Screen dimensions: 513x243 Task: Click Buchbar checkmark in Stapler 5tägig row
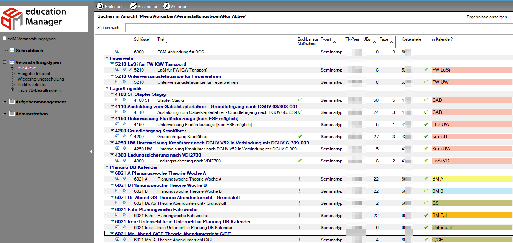tap(300, 100)
